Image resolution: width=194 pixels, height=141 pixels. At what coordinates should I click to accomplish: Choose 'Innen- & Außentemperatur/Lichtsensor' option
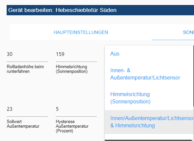[x=149, y=74]
